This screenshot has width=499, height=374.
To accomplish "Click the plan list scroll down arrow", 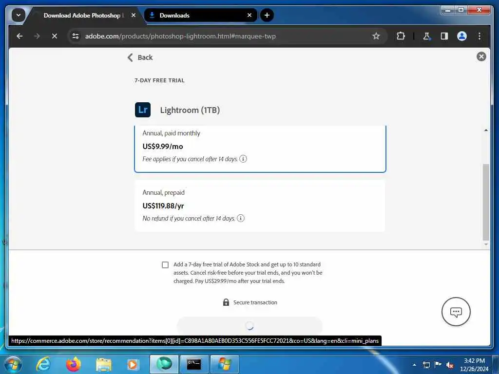I will pyautogui.click(x=486, y=244).
